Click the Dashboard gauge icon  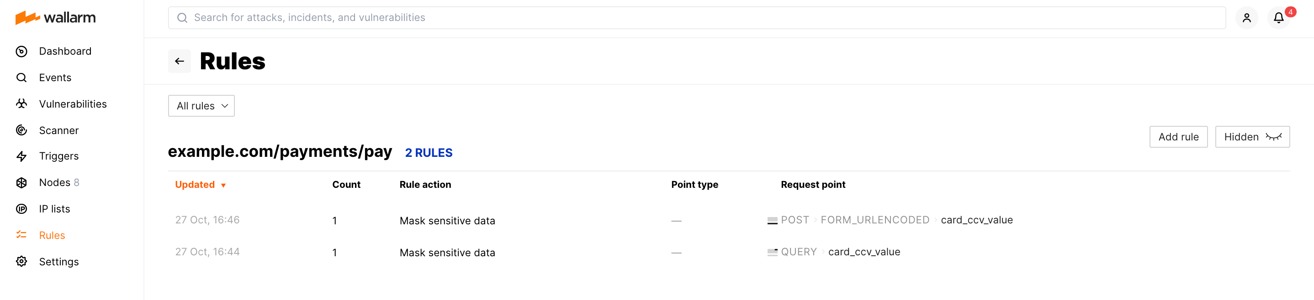[21, 52]
